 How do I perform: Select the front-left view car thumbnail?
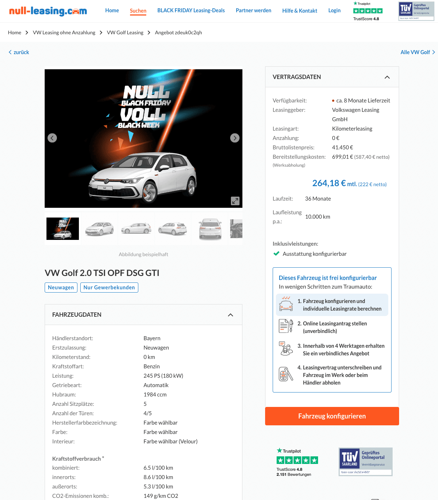tap(99, 229)
